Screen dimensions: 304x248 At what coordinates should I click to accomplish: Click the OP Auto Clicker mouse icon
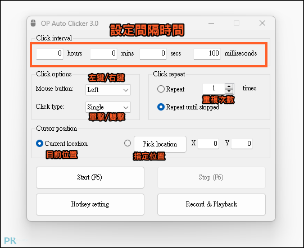pyautogui.click(x=33, y=23)
